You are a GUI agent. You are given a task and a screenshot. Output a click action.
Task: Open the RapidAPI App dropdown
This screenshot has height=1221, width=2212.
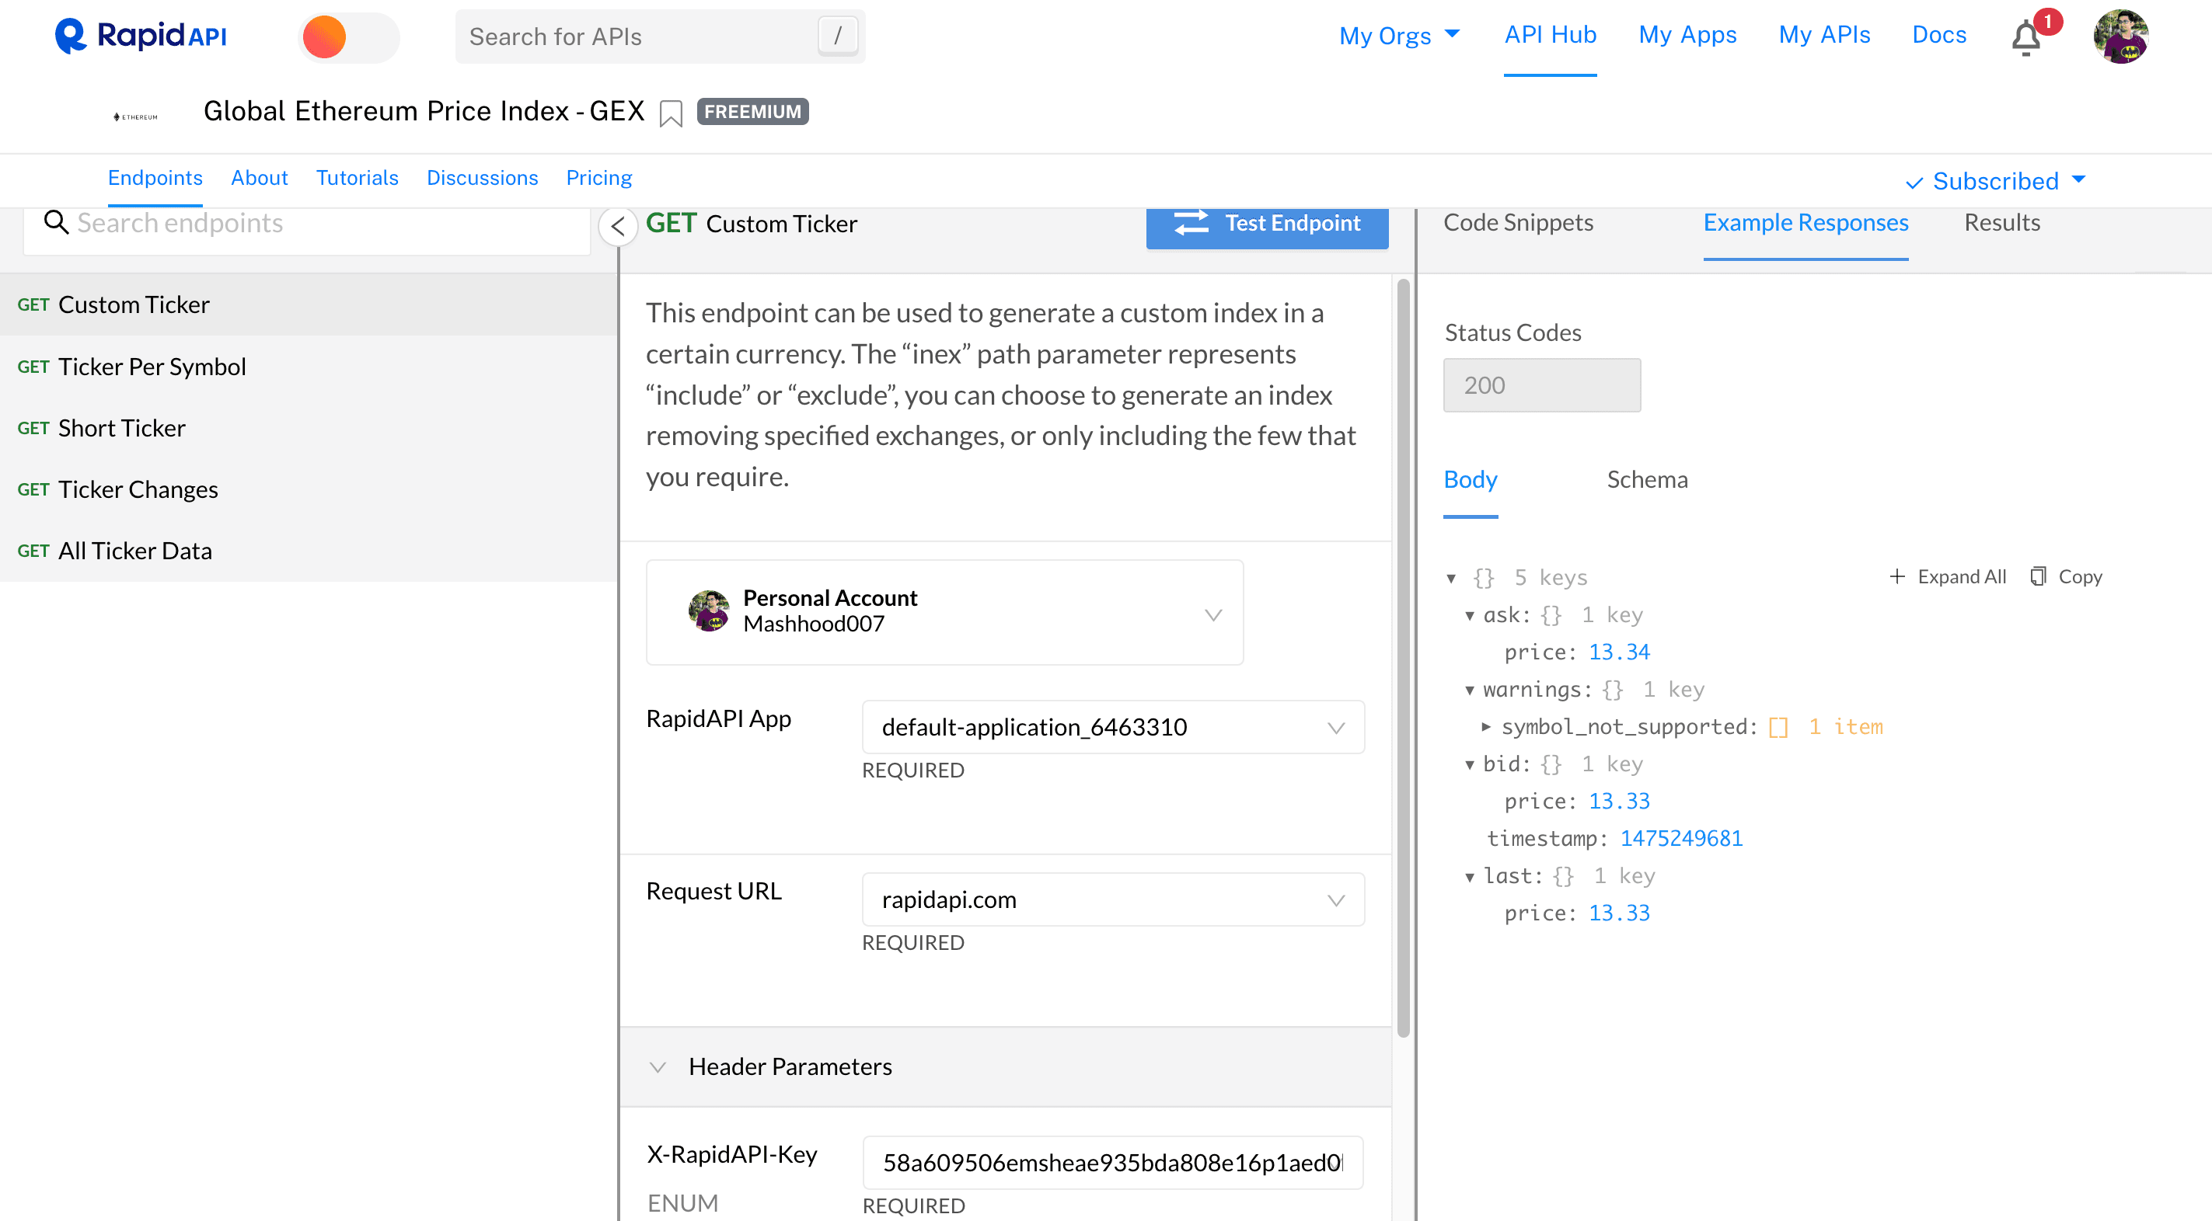click(x=1113, y=727)
